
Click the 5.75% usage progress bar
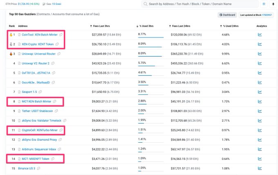[151, 66]
